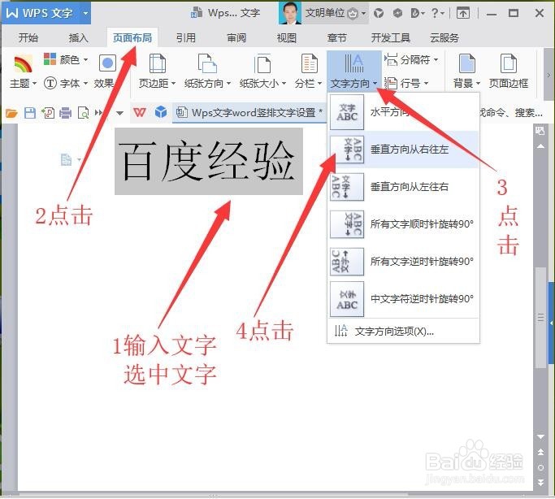
Task: Expand the 纸张大小 dropdown arrow
Action: point(284,84)
